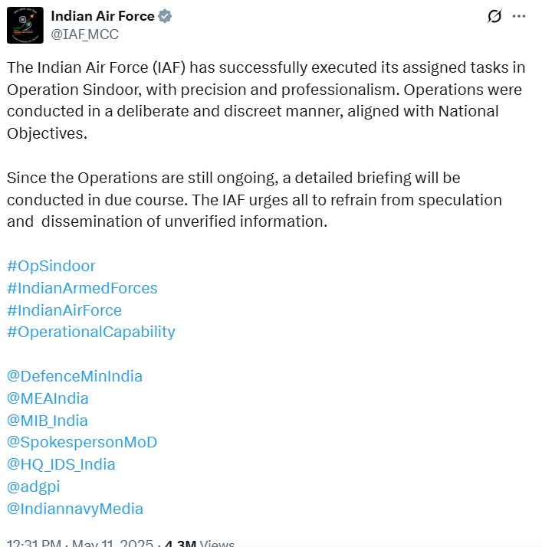Open the three-dots more options menu

tap(519, 16)
